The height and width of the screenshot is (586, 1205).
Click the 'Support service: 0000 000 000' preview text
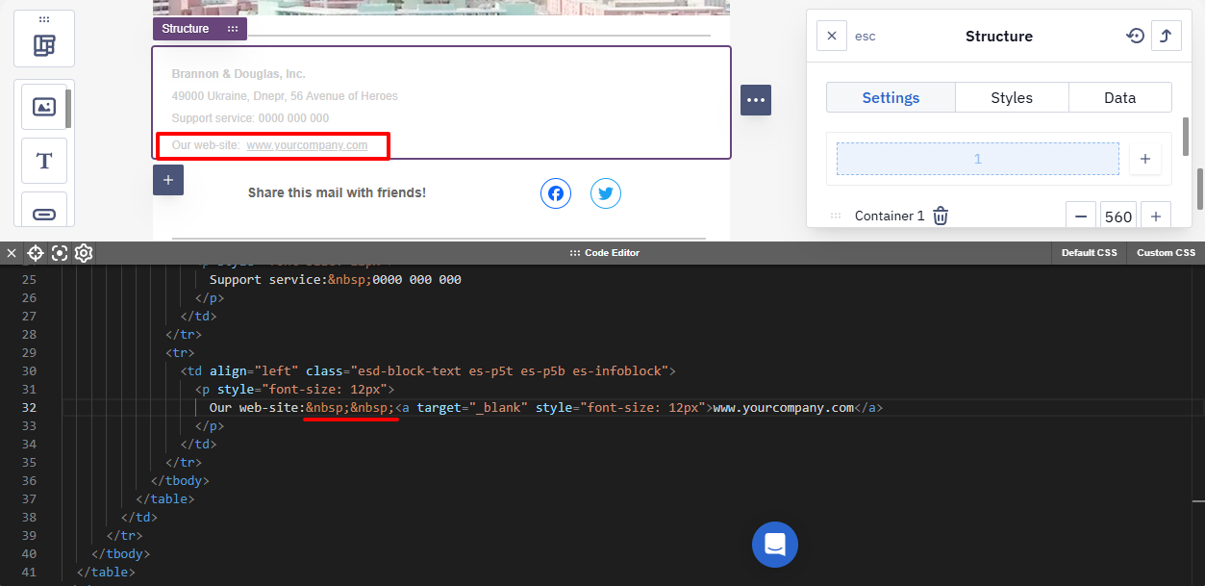pyautogui.click(x=250, y=118)
